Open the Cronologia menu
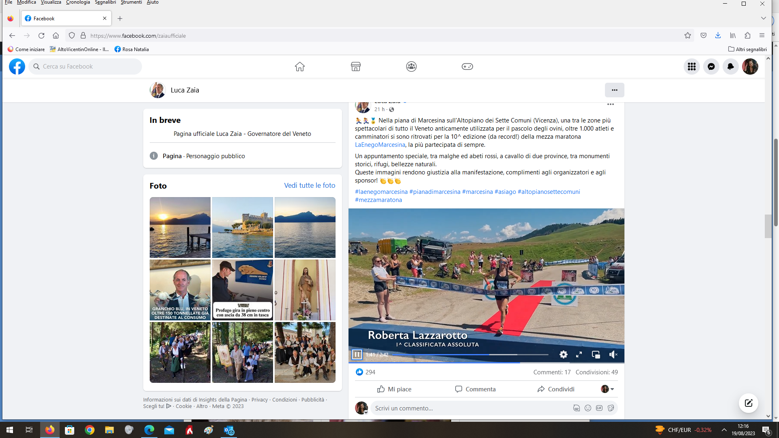Image resolution: width=779 pixels, height=438 pixels. point(78,2)
